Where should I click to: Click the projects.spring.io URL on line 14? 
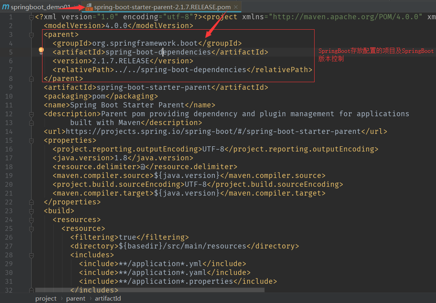coord(213,131)
